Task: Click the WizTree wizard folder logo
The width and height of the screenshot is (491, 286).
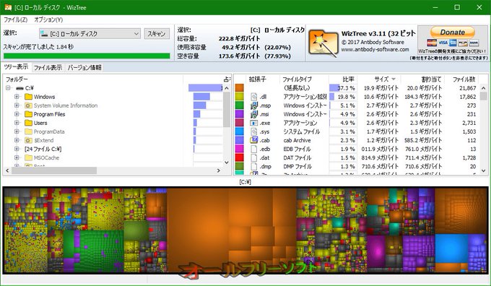Action: tap(323, 43)
